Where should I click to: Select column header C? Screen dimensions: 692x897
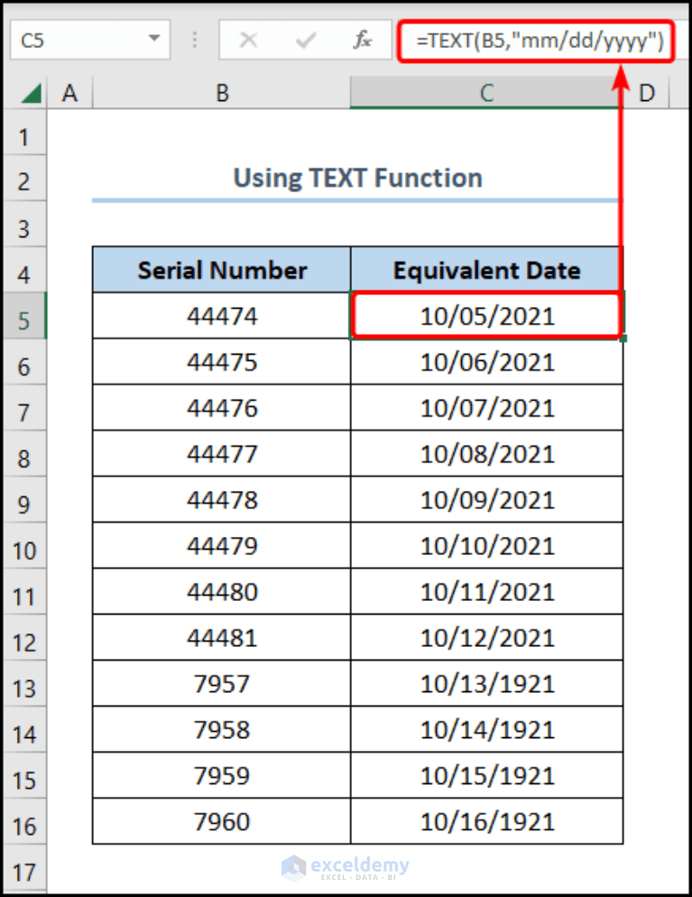click(486, 92)
